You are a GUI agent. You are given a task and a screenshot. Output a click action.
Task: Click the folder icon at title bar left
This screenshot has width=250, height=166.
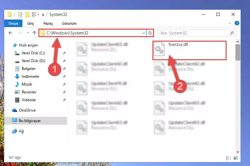[9, 14]
